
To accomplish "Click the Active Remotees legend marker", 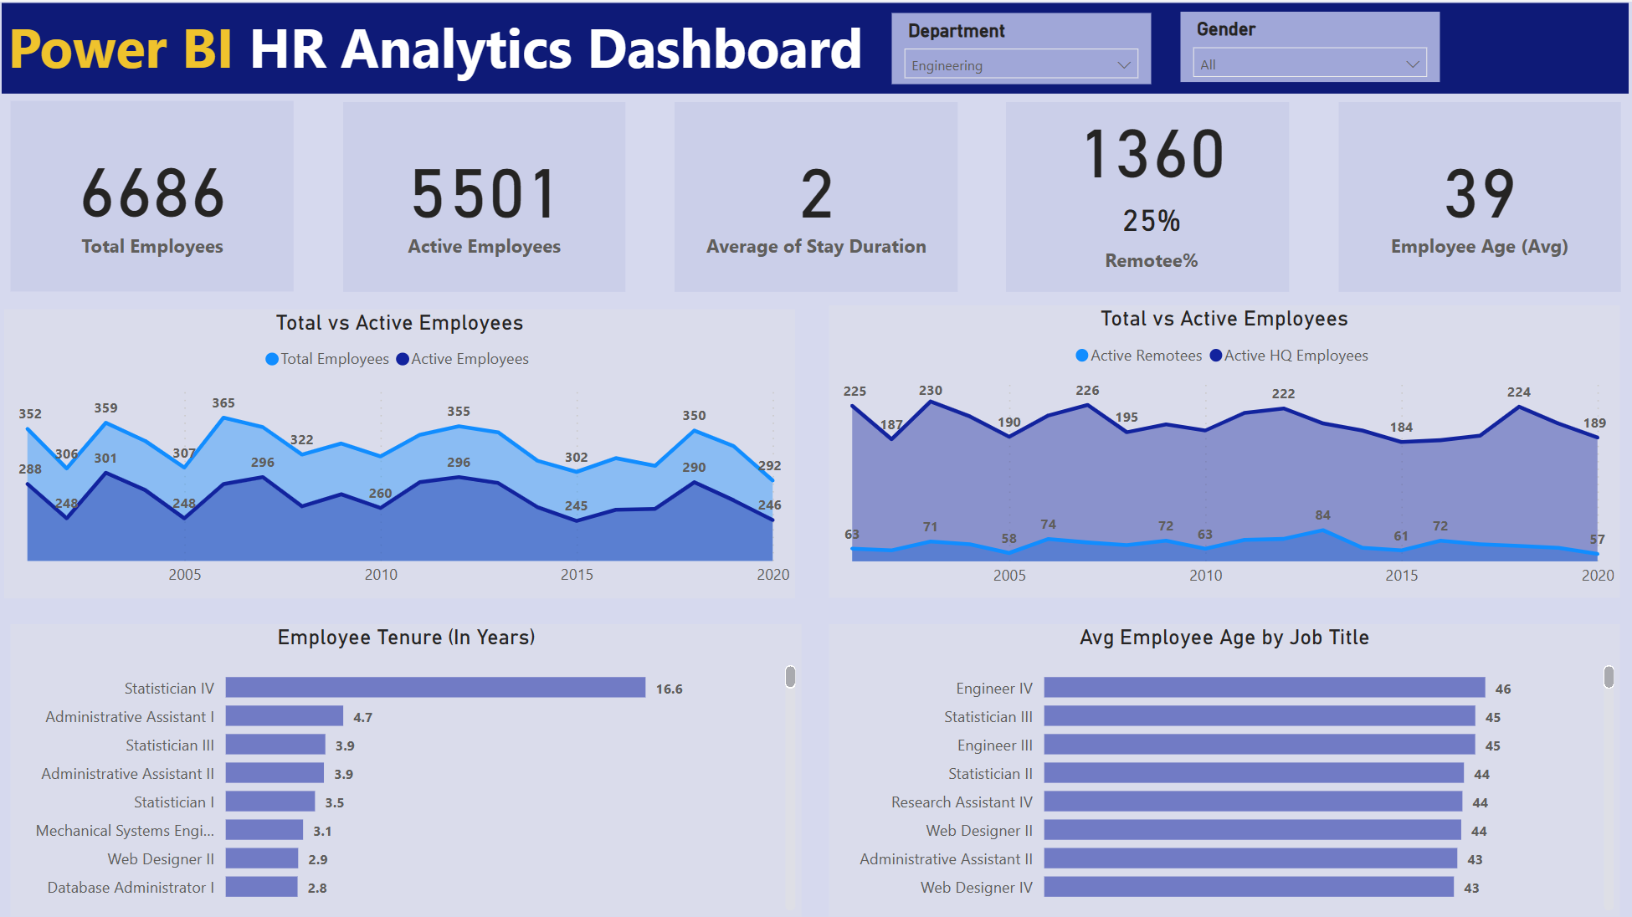I will coord(1082,356).
